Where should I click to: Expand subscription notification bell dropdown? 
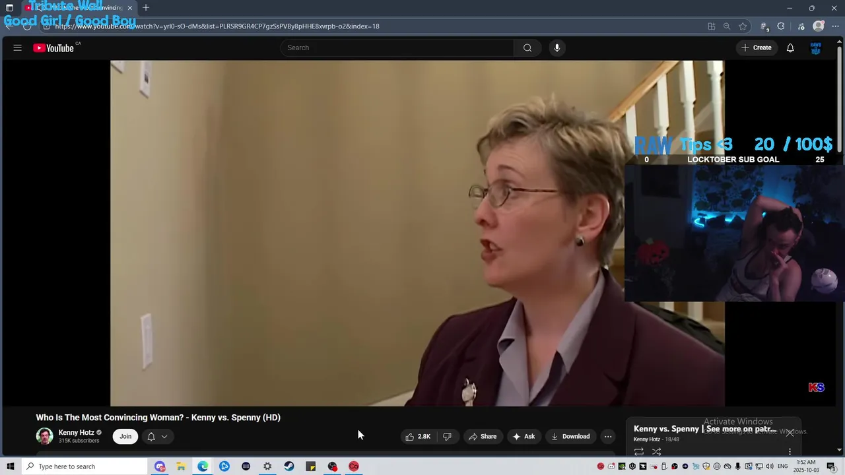(x=157, y=436)
